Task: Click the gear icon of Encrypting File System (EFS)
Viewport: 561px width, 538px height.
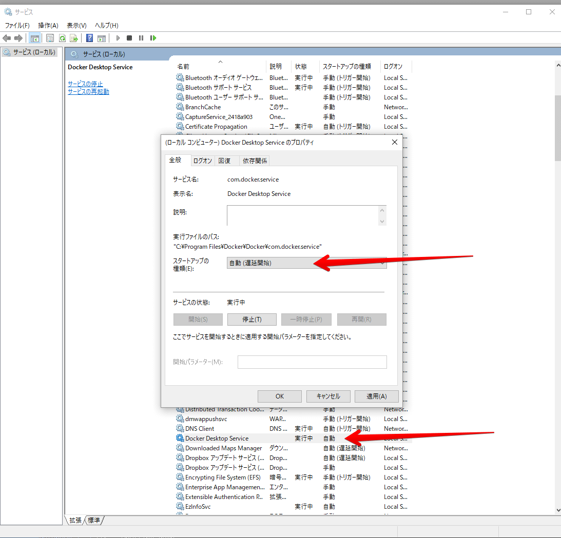Action: tap(180, 477)
